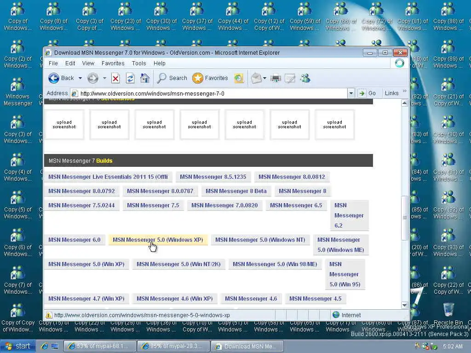The image size is (471, 353).
Task: Refresh the page in Internet Explorer
Action: coord(130,78)
